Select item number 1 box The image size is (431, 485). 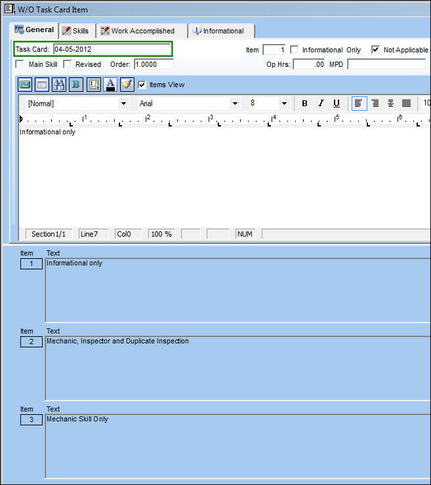click(31, 263)
